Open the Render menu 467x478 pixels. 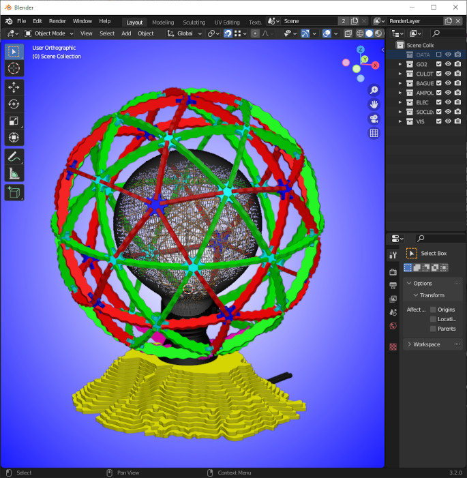(57, 21)
